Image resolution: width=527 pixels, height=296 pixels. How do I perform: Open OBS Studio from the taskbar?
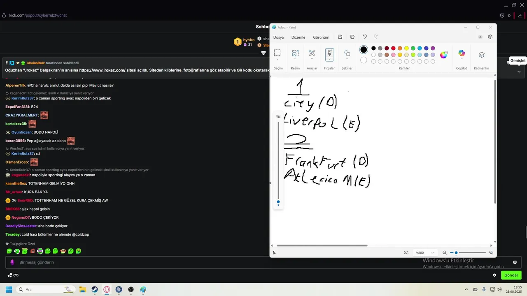pos(131,289)
